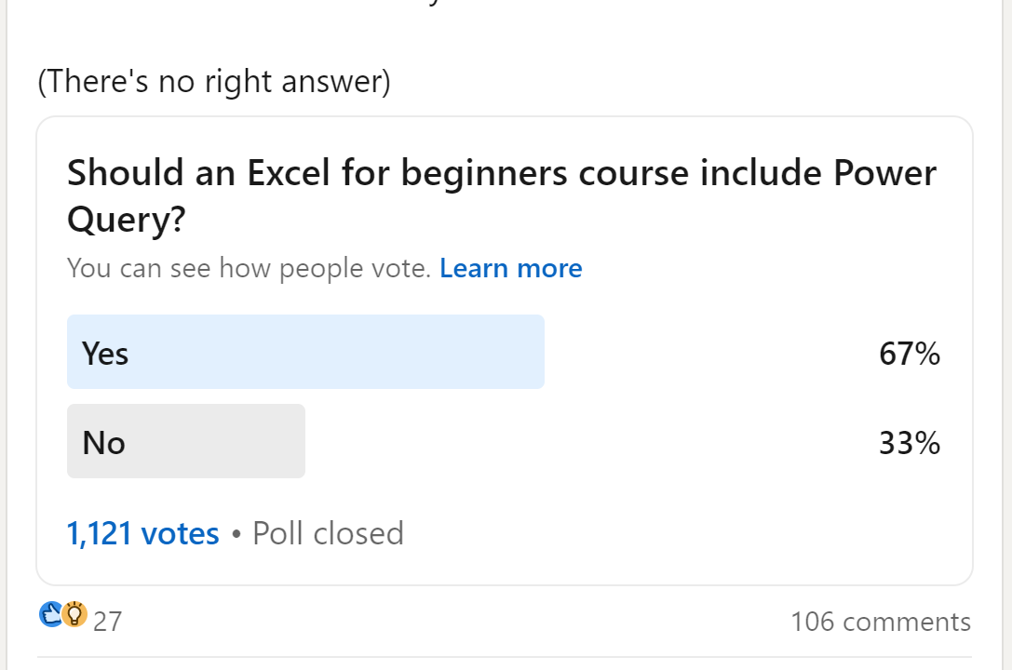Click the Poll closed status text
Viewport: 1012px width, 670px height.
point(328,534)
